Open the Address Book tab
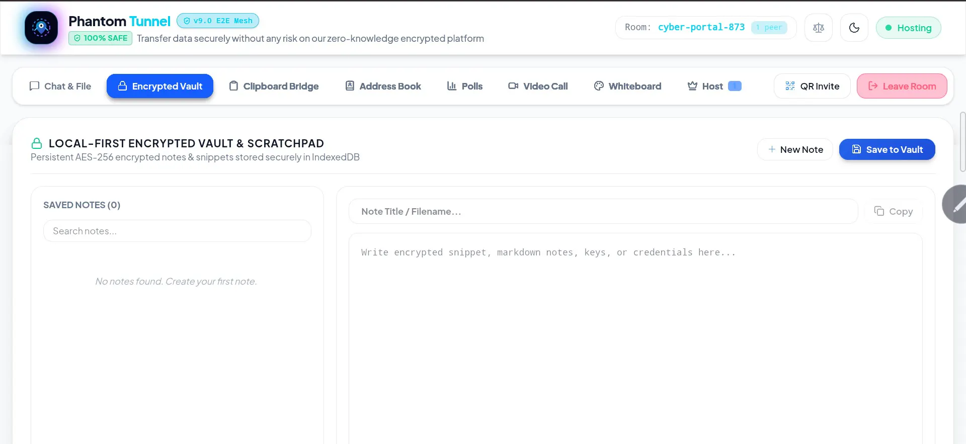The width and height of the screenshot is (966, 444). tap(383, 86)
